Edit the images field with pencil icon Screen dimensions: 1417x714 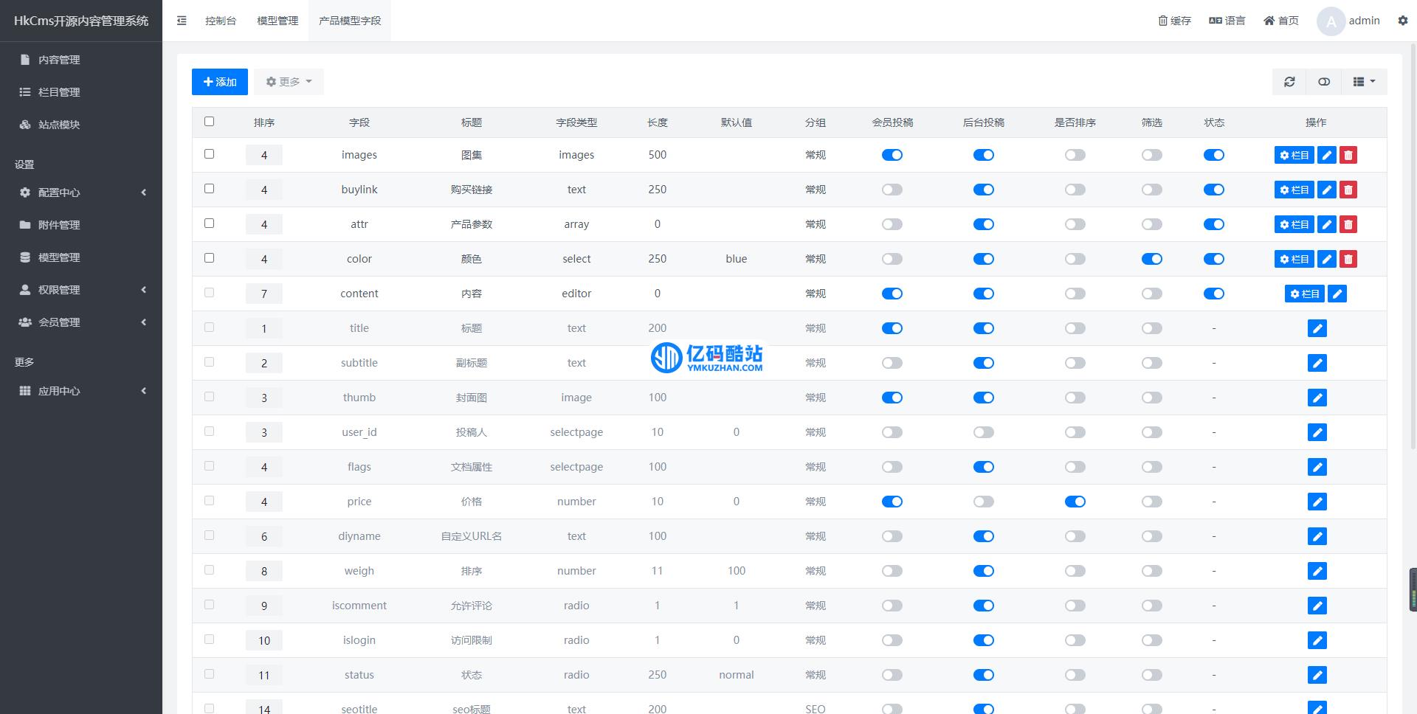click(x=1327, y=155)
